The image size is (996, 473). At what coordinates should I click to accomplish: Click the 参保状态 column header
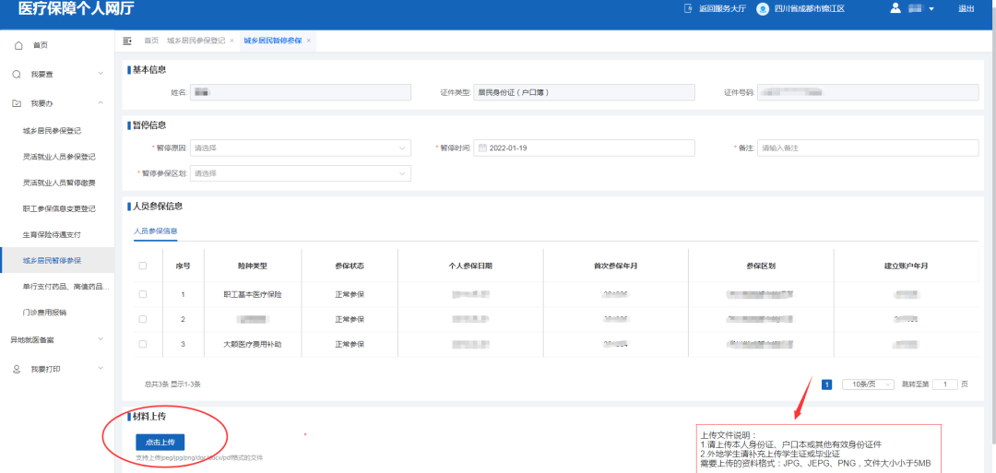click(350, 266)
